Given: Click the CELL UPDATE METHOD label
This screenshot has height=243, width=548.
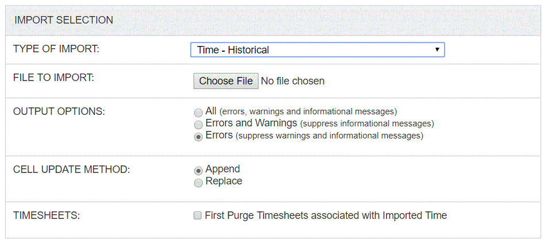Looking at the screenshot, I should [71, 169].
